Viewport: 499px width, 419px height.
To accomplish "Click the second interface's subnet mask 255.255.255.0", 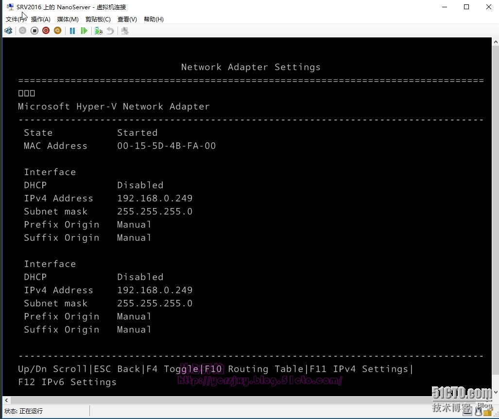I will tap(155, 303).
